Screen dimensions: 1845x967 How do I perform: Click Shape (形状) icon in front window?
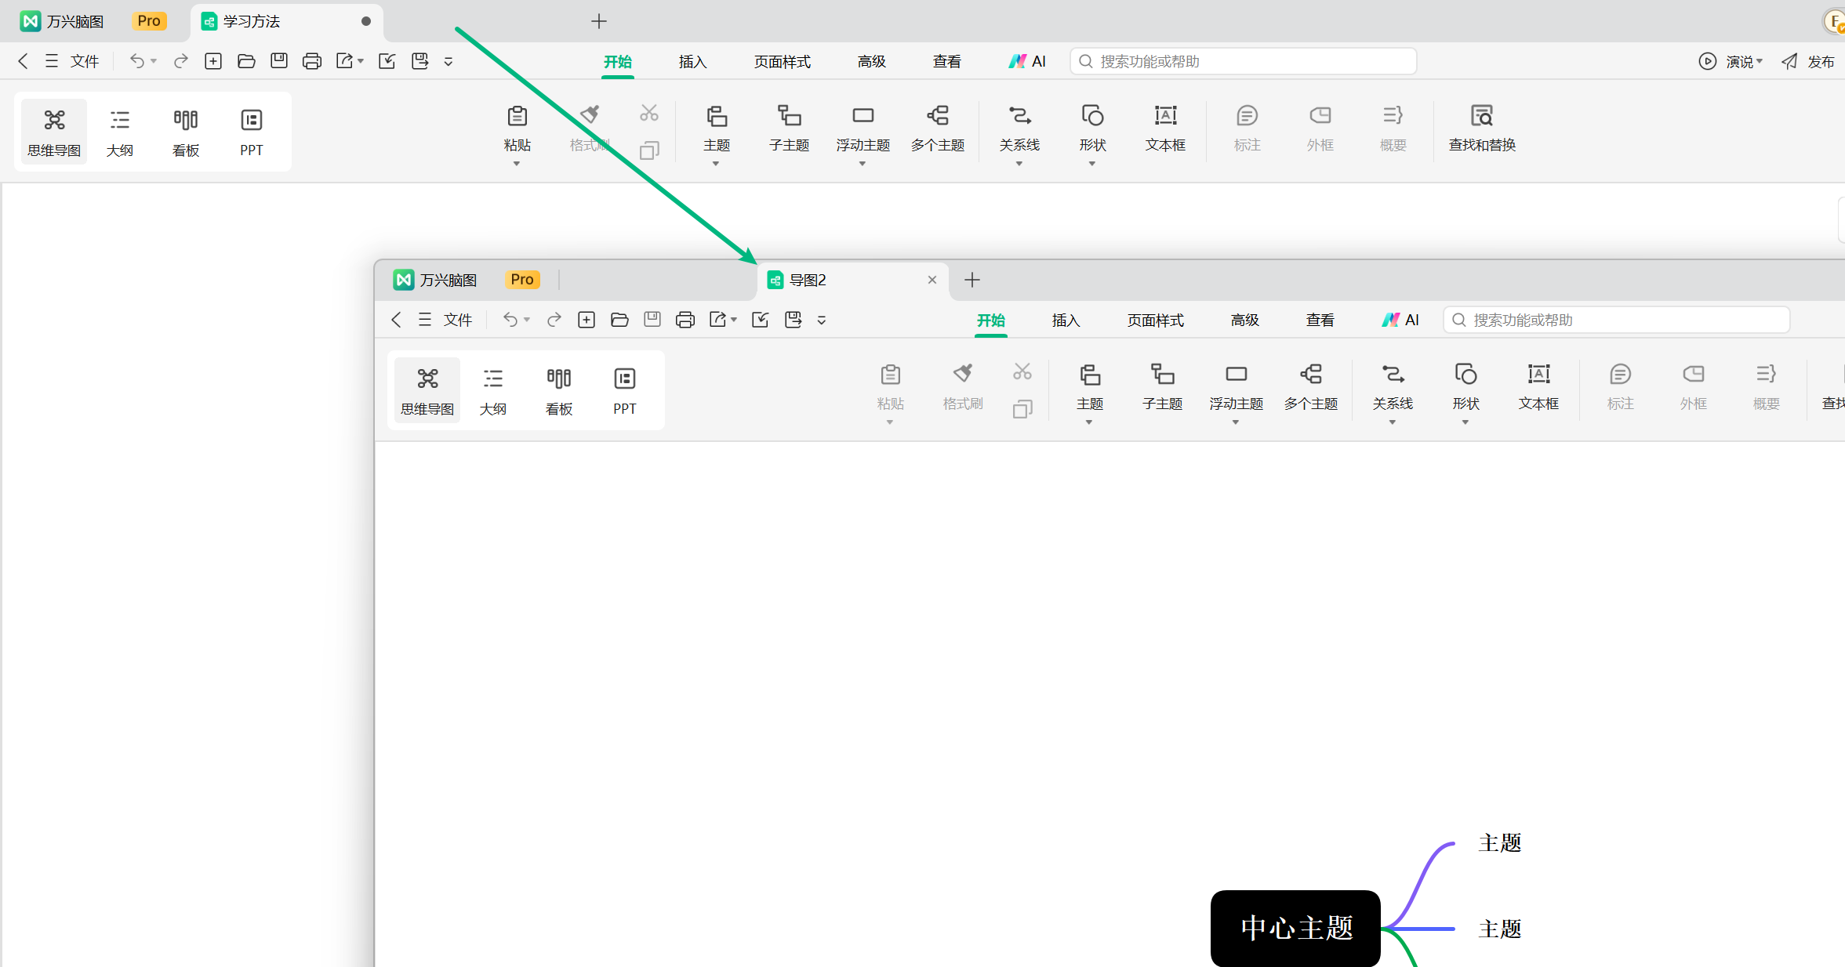tap(1465, 375)
